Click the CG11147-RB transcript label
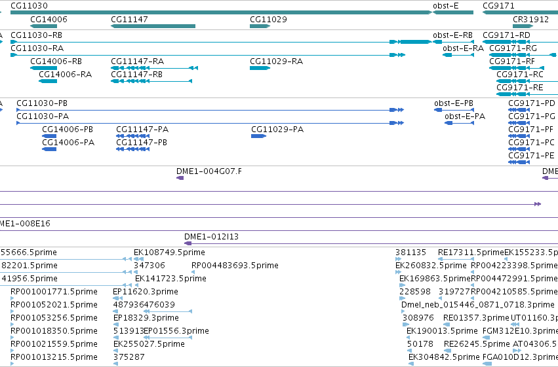This screenshot has height=367, width=558. pyautogui.click(x=136, y=75)
